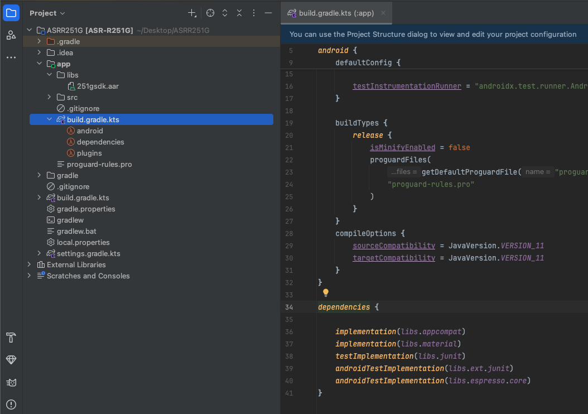Click the More tool windows ellipsis icon
Image resolution: width=588 pixels, height=414 pixels.
tap(11, 57)
